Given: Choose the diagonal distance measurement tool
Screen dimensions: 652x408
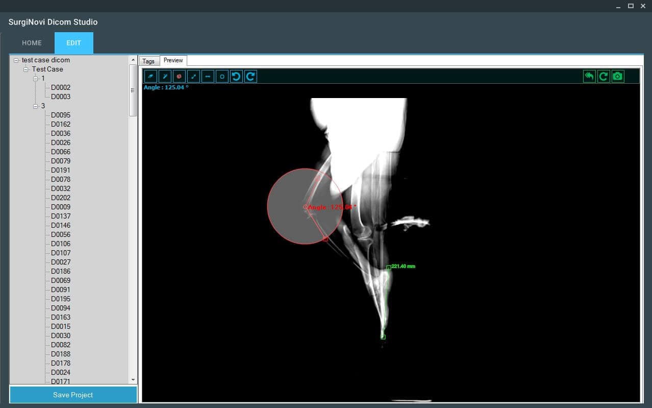Looking at the screenshot, I should click(x=193, y=76).
